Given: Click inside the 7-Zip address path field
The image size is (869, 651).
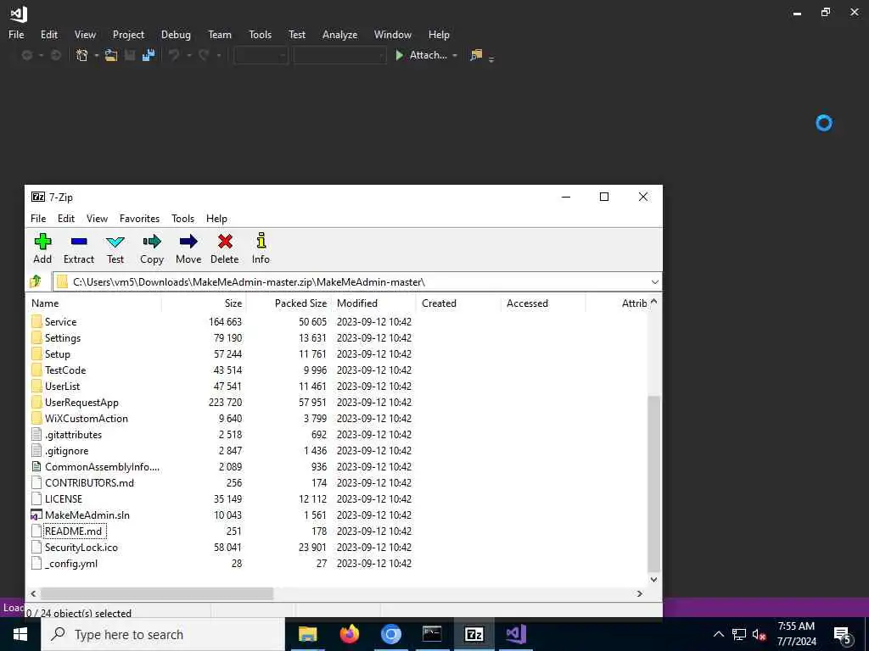Looking at the screenshot, I should pyautogui.click(x=352, y=281).
